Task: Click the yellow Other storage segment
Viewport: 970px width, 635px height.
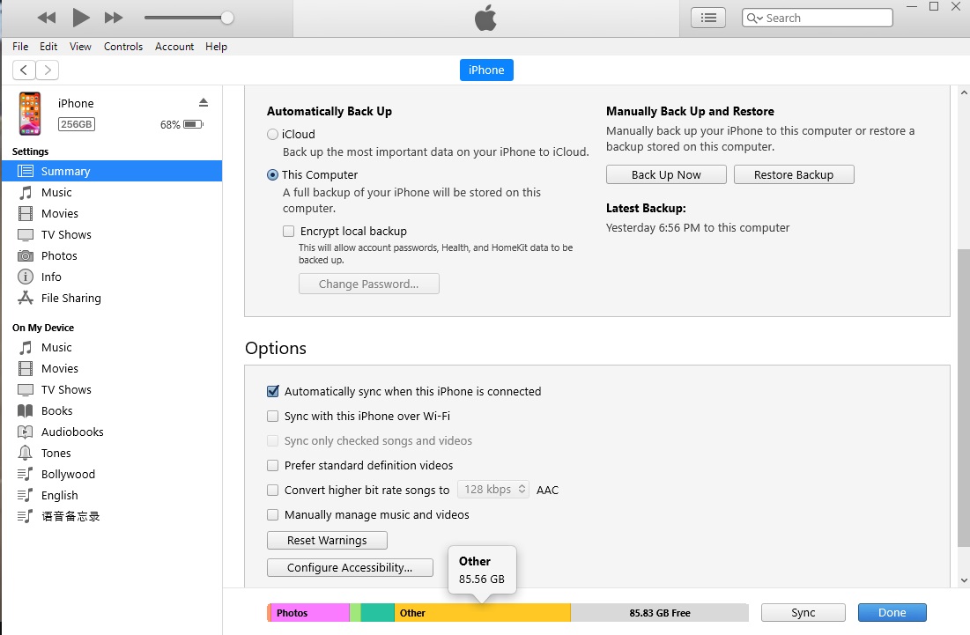Action: tap(483, 613)
